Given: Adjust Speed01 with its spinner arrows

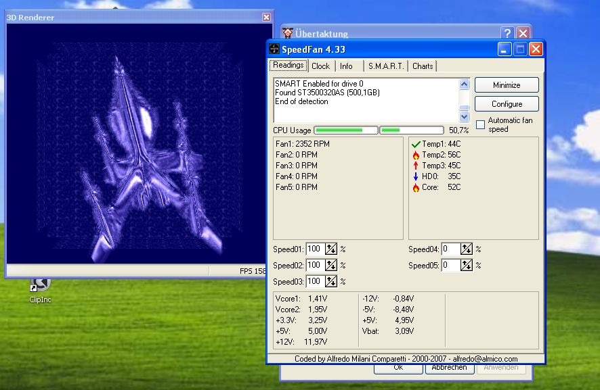Looking at the screenshot, I should tap(331, 249).
